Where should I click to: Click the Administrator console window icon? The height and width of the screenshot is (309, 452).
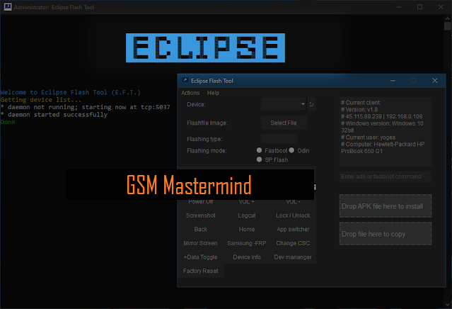[8, 7]
